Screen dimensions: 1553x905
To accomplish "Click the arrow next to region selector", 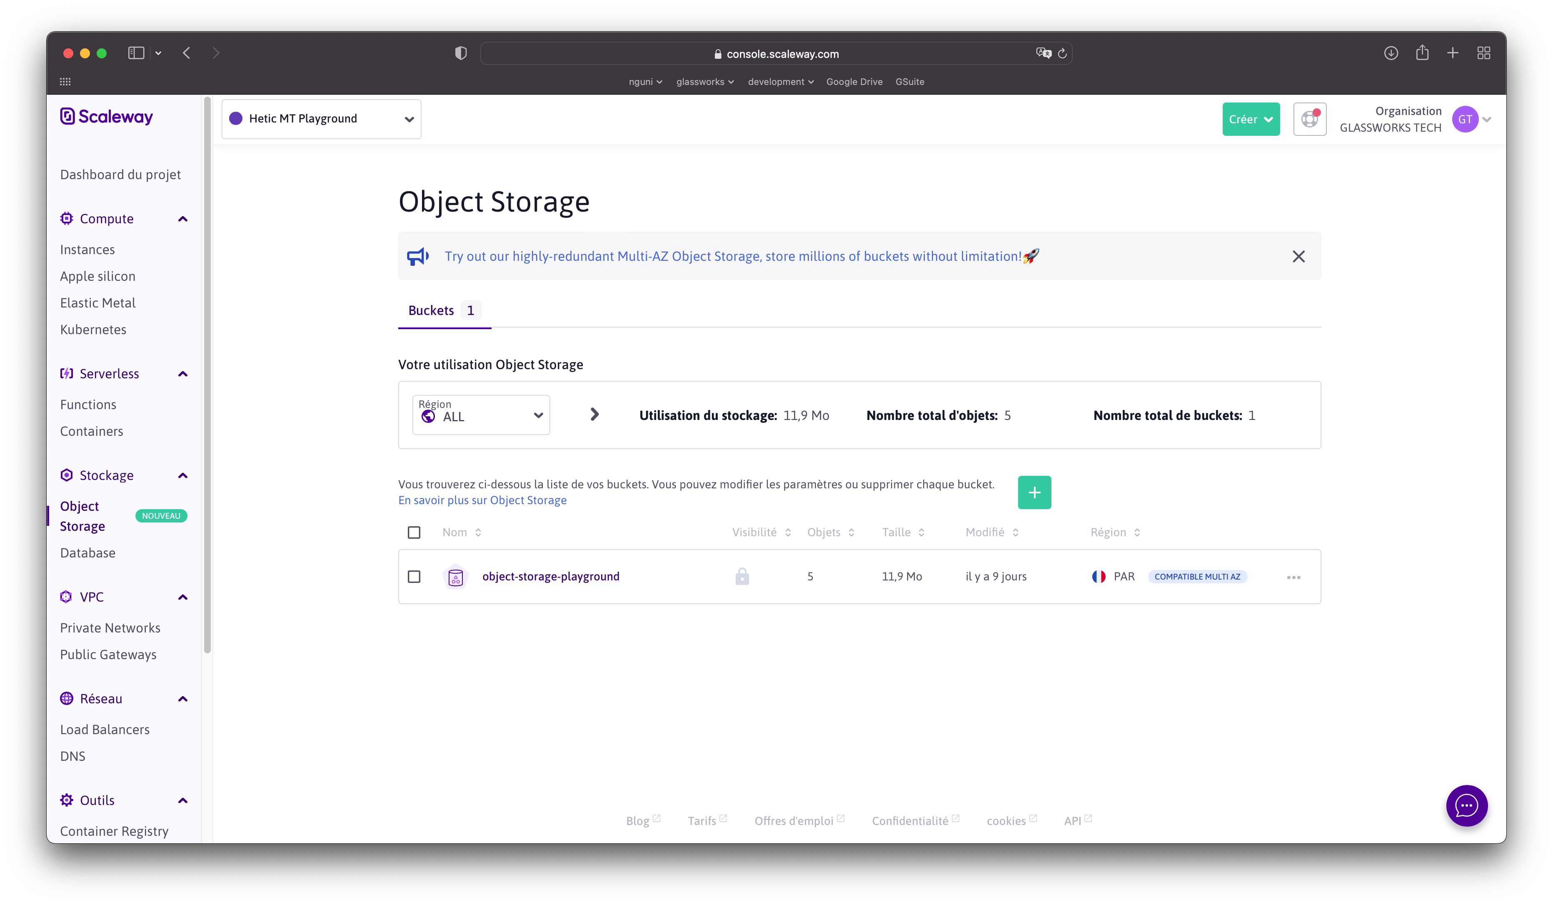I will click(594, 414).
